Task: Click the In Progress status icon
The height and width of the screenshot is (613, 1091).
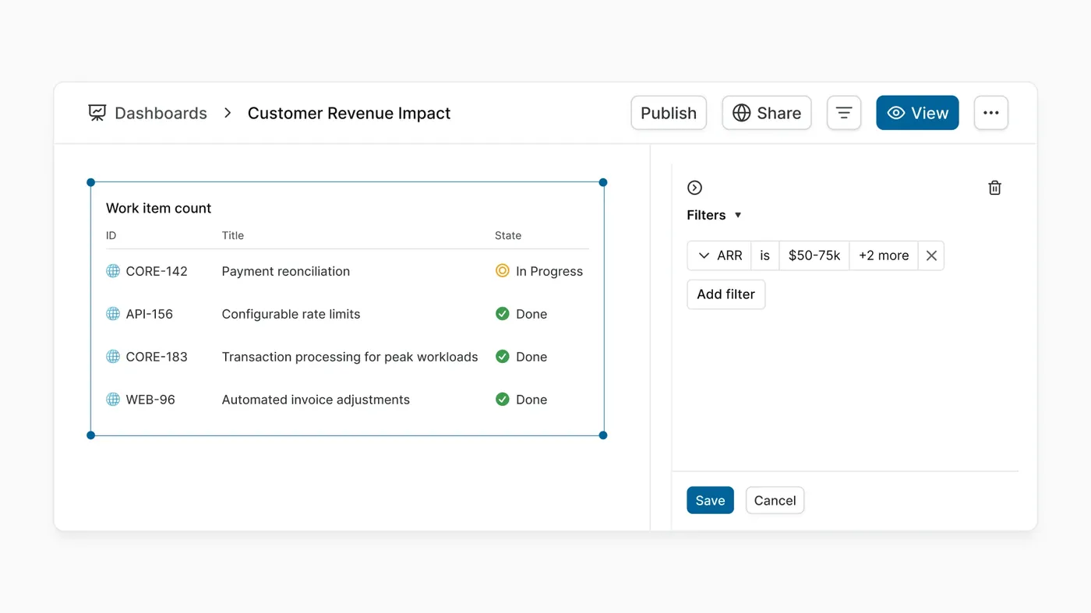Action: (x=503, y=271)
